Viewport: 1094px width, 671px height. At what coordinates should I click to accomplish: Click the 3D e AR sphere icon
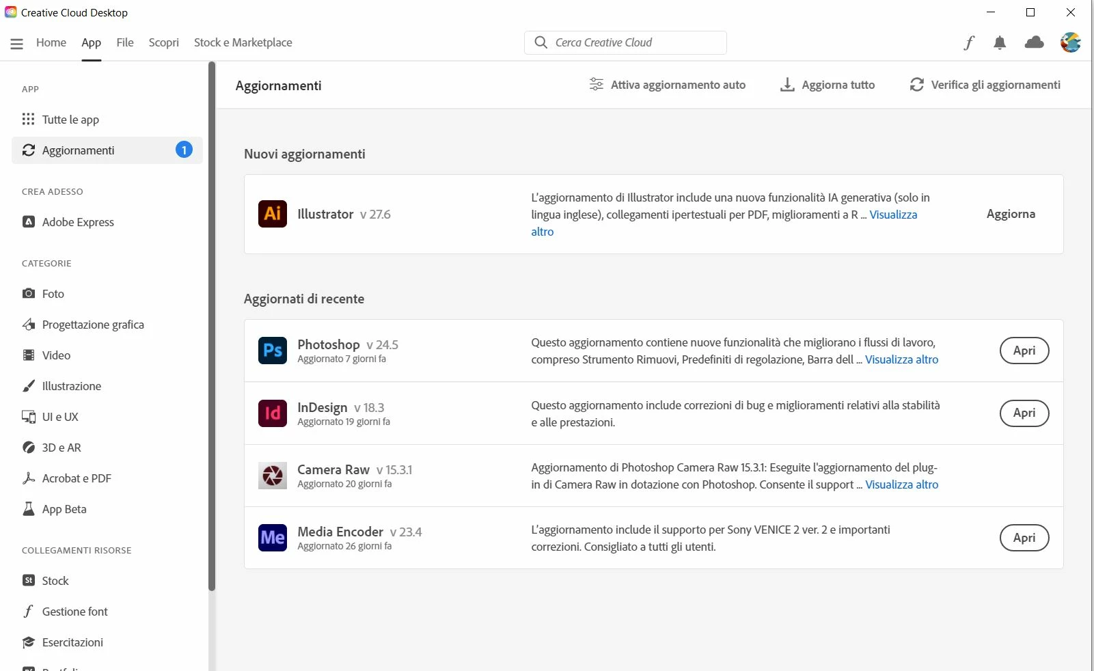[29, 448]
